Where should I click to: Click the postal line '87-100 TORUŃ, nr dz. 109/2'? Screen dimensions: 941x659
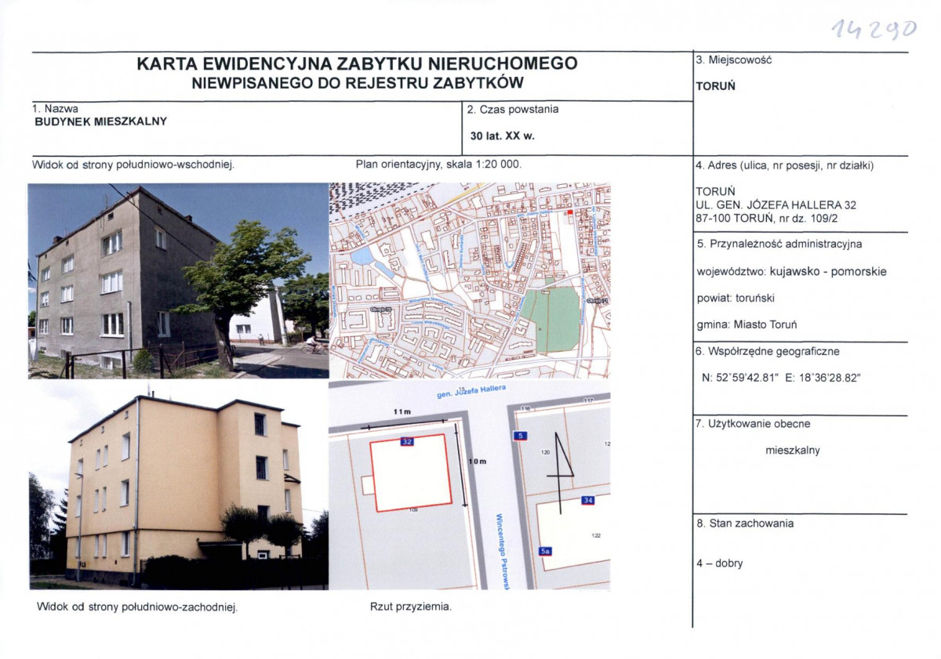pos(767,219)
